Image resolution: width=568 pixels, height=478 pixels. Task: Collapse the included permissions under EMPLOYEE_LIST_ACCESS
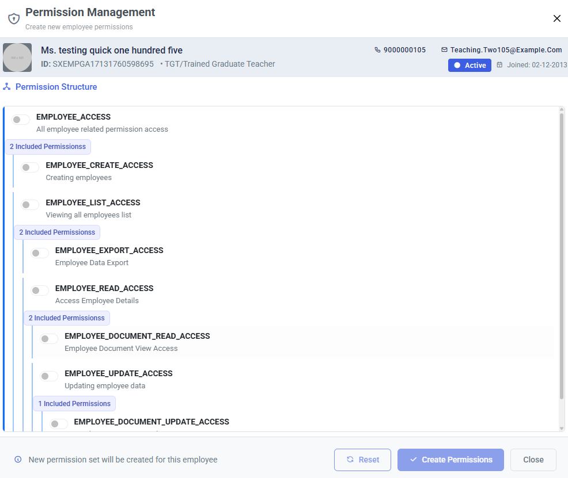point(57,232)
